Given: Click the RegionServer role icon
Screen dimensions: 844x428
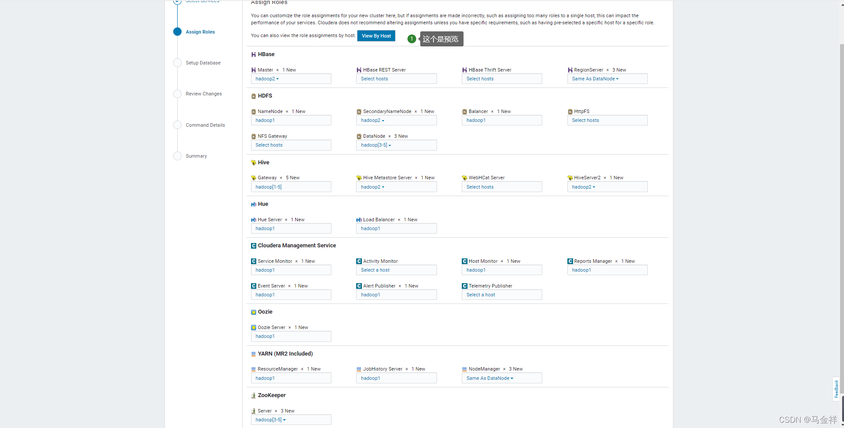Looking at the screenshot, I should pos(570,70).
